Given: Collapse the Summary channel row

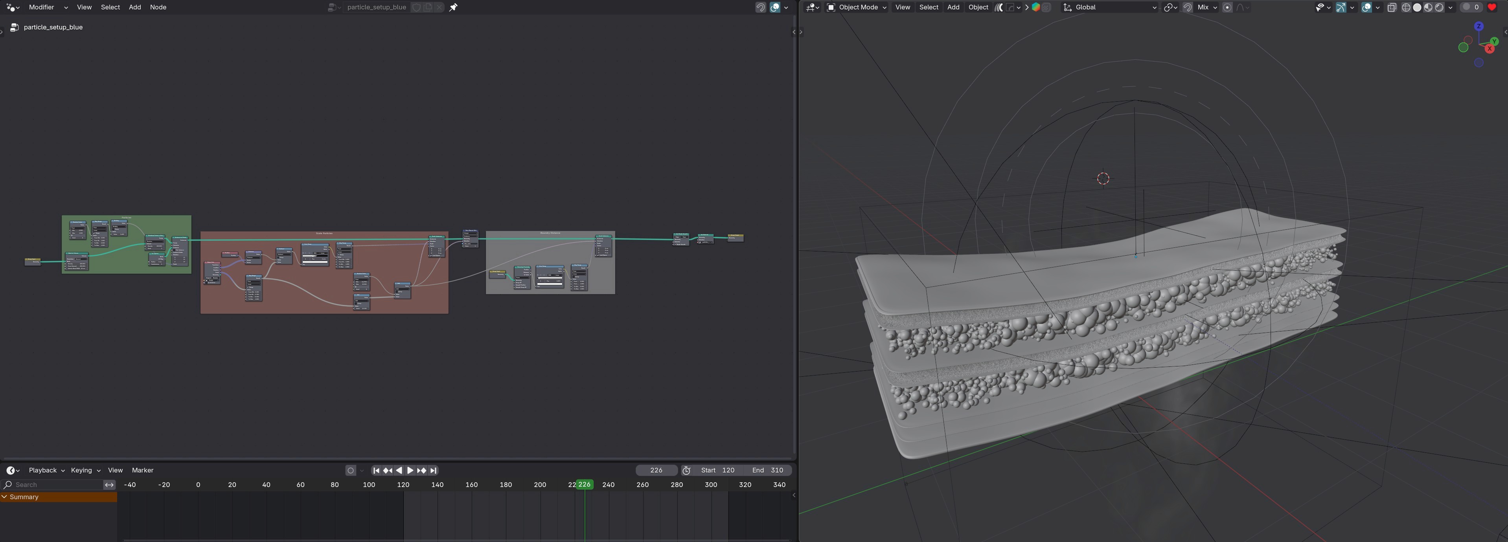Looking at the screenshot, I should tap(5, 497).
